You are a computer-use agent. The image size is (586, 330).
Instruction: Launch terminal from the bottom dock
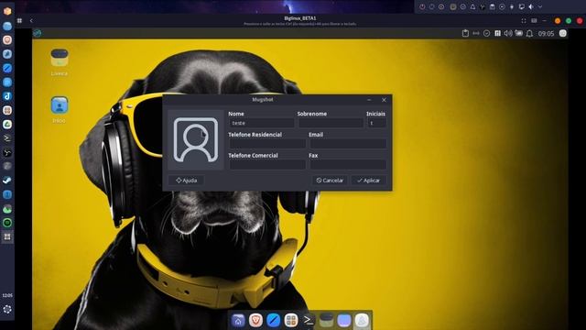(309, 321)
